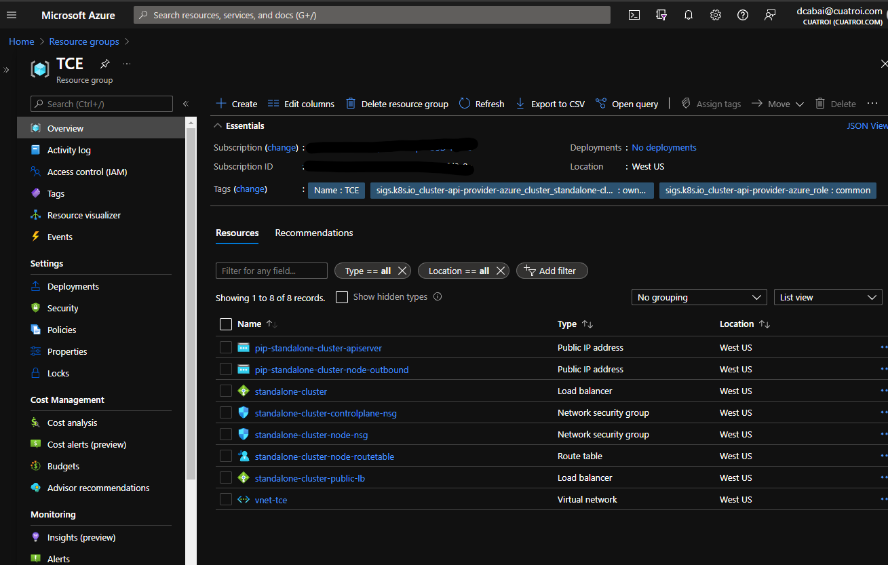
Task: Click Edit columns in toolbar
Action: tap(301, 104)
